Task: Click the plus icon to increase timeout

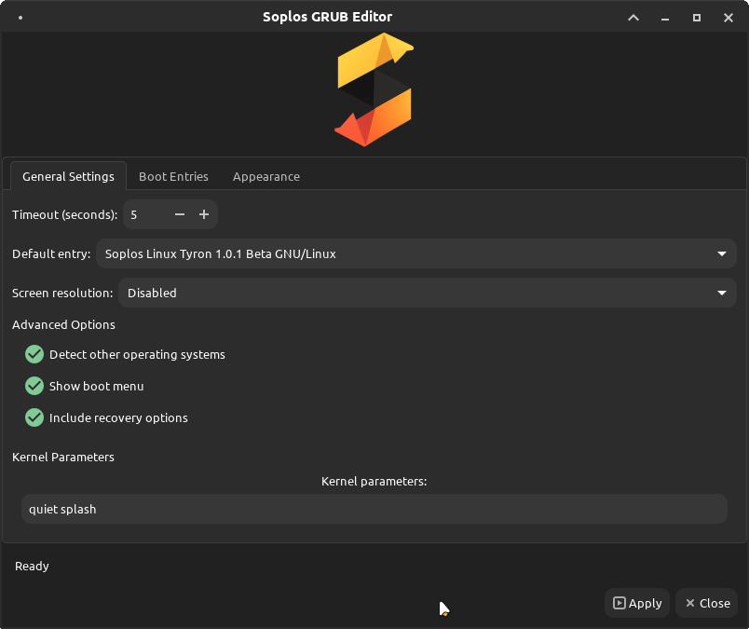Action: pos(204,214)
